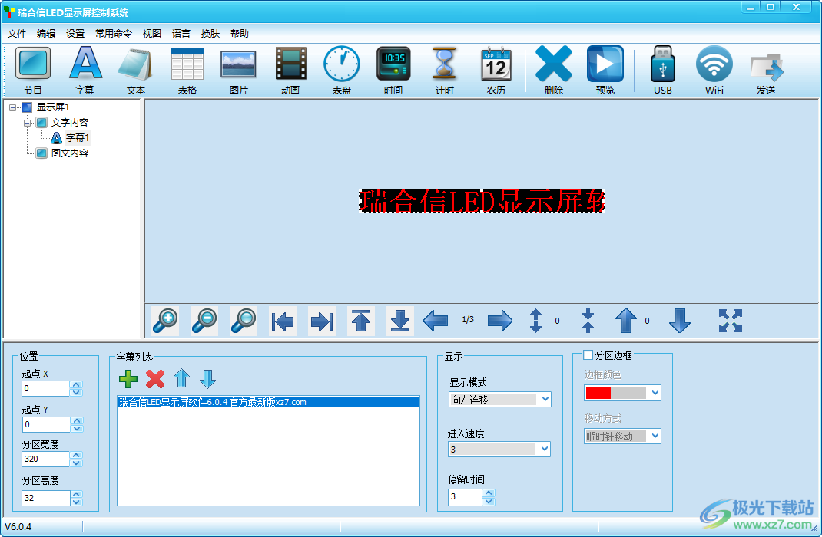Open the 设置 menu
822x537 pixels.
(75, 33)
